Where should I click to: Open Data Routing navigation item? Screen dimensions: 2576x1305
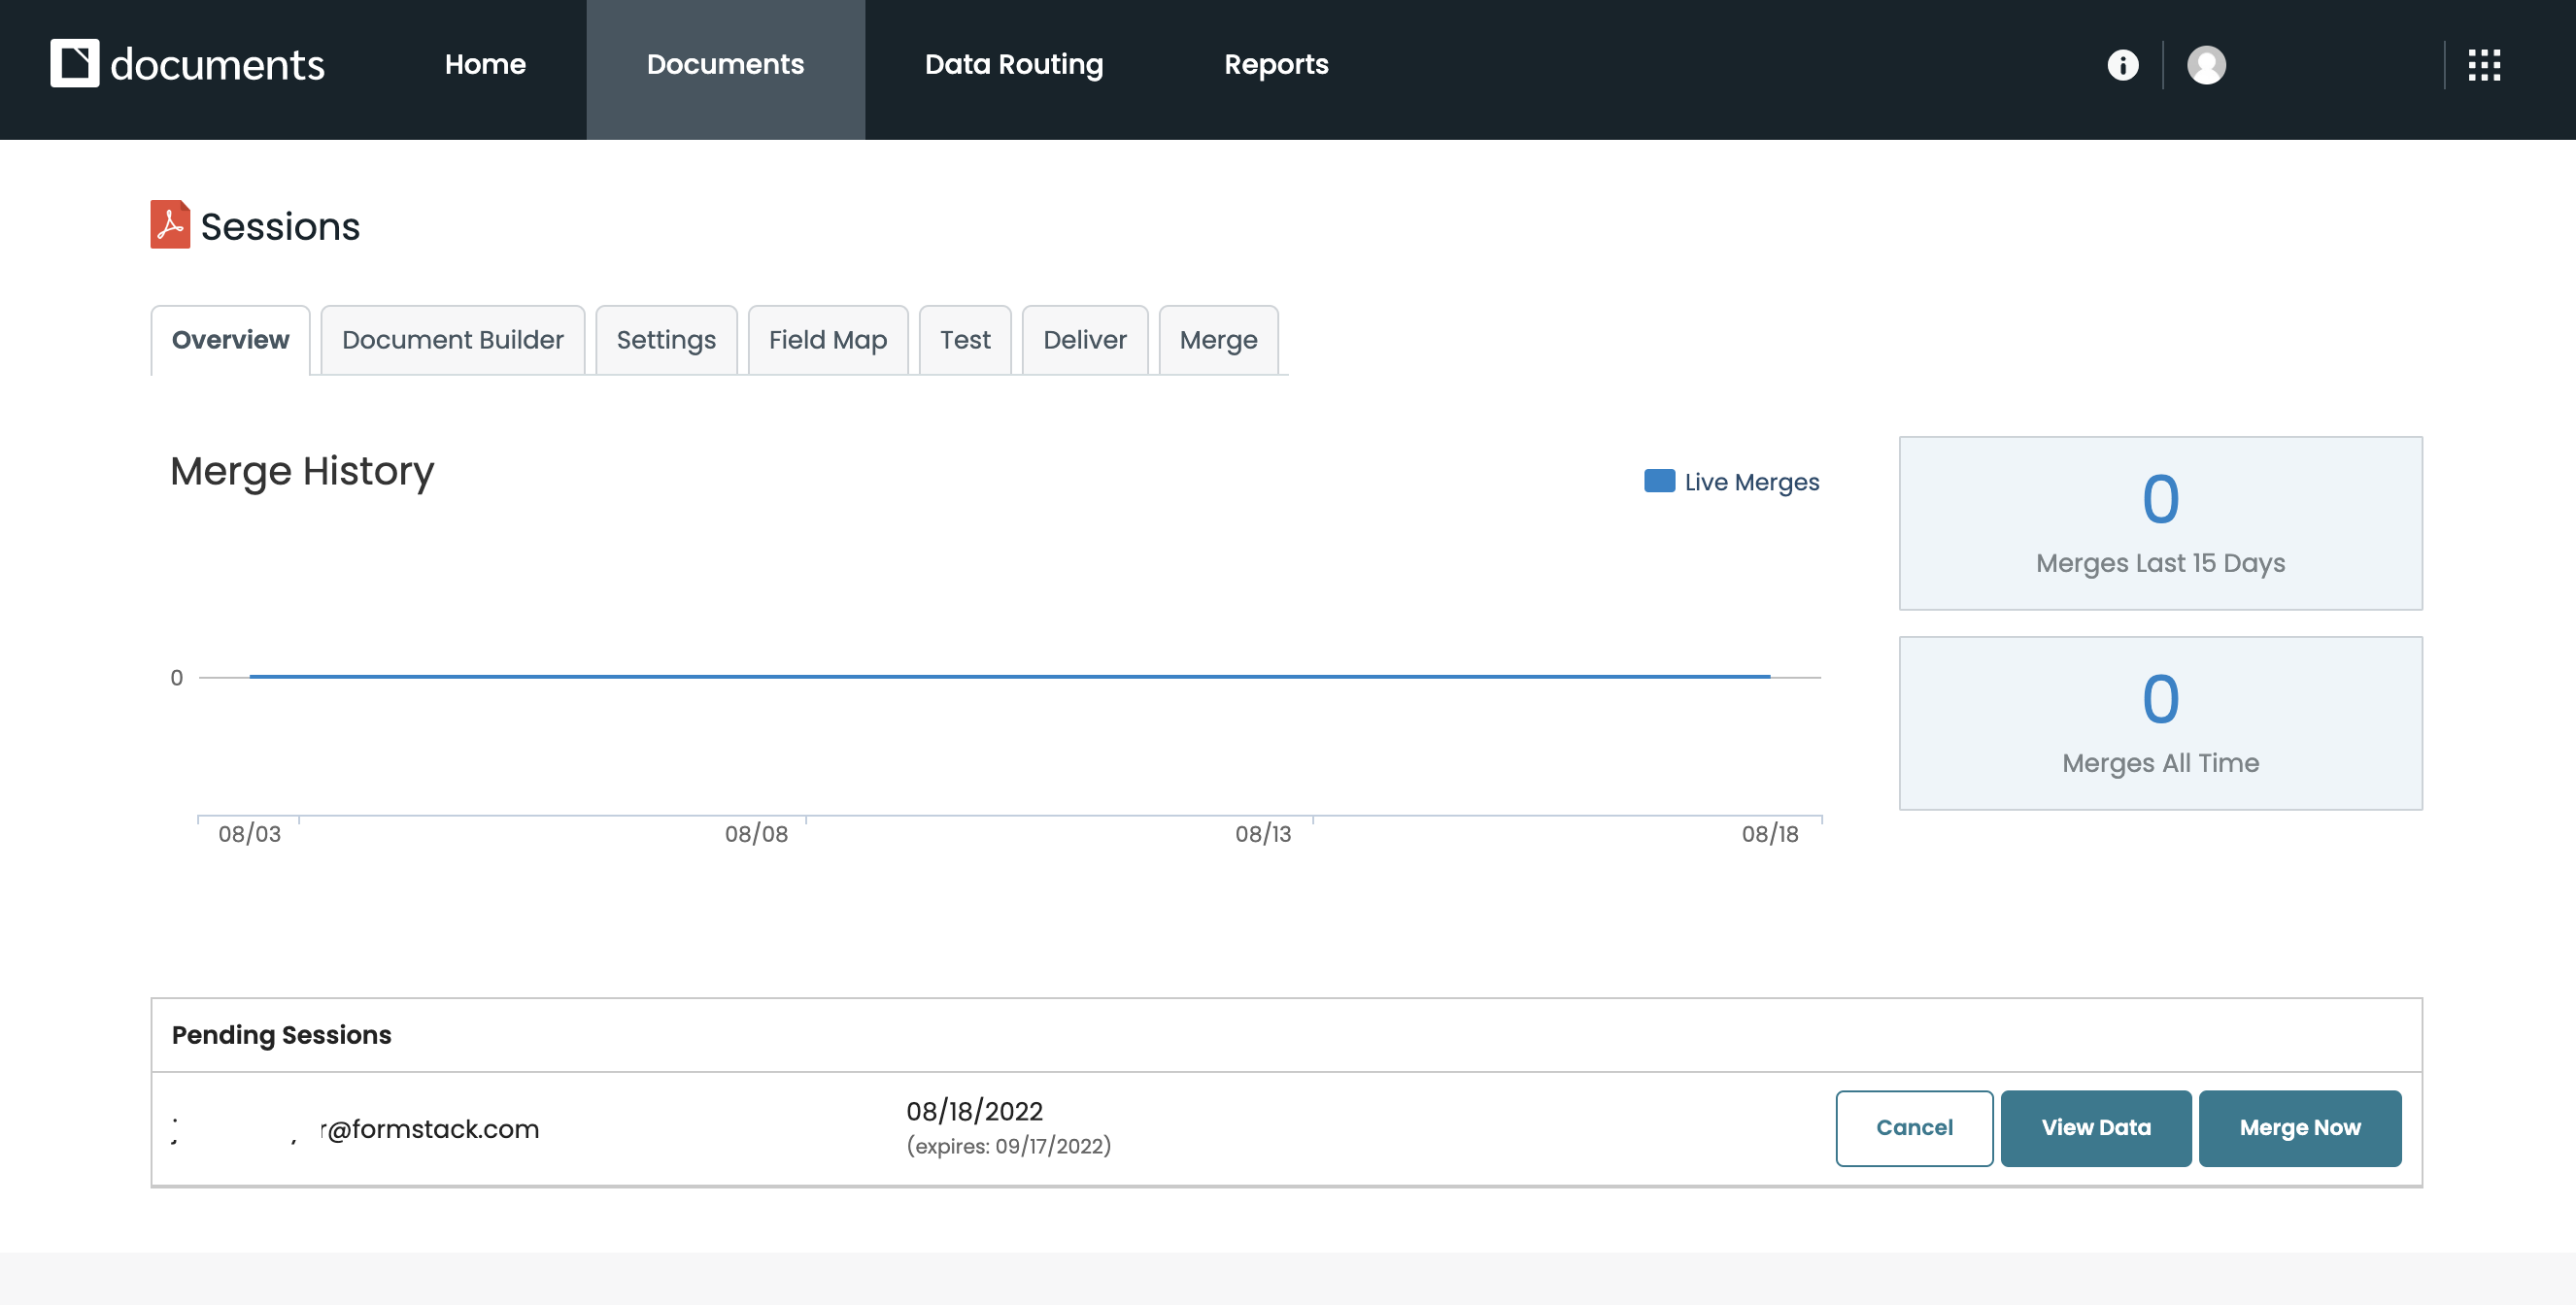coord(1013,65)
